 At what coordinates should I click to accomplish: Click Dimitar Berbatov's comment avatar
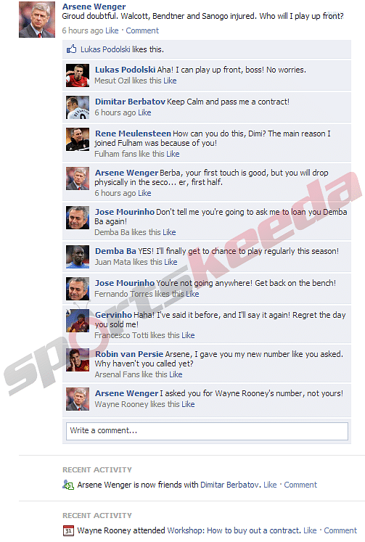click(x=78, y=107)
